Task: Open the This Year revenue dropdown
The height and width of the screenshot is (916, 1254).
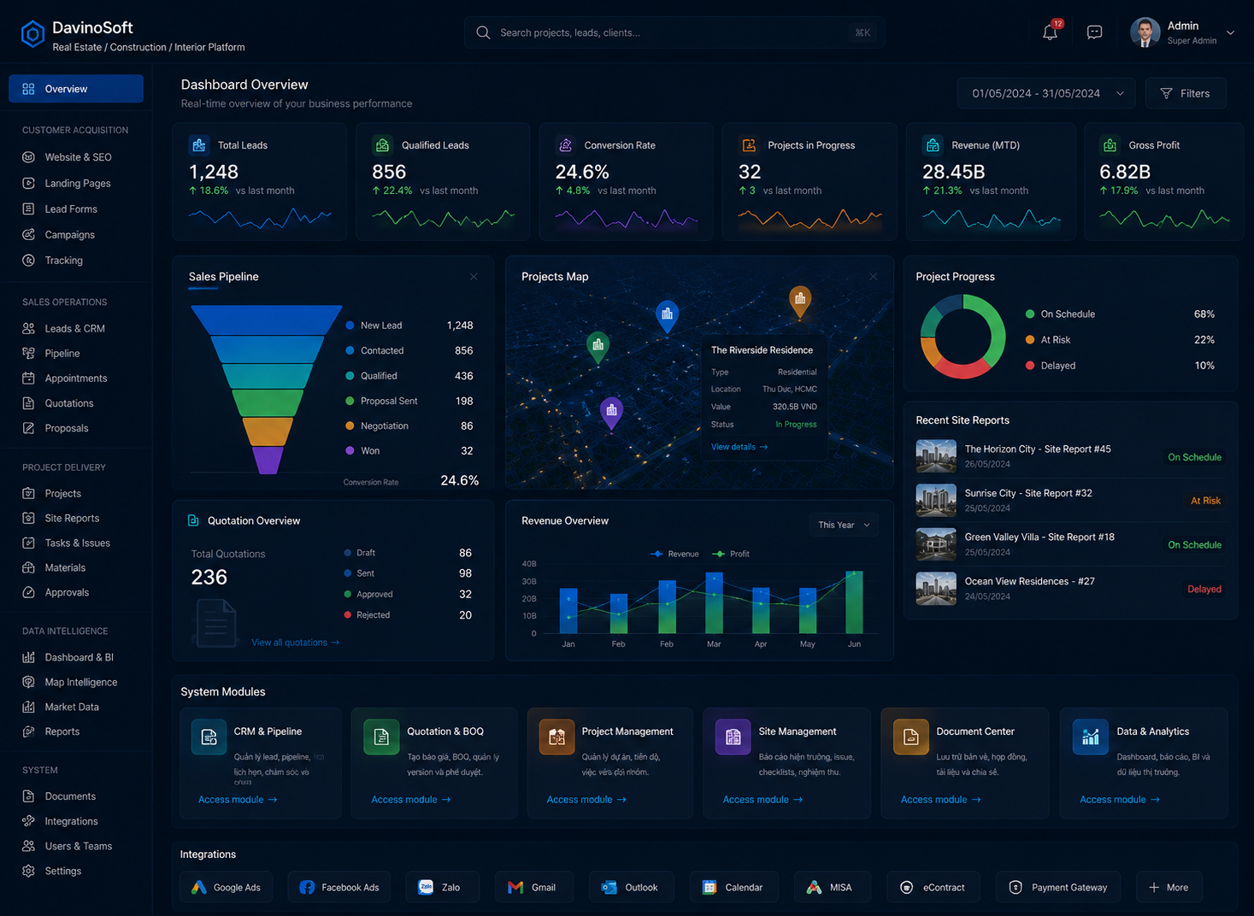Action: (844, 525)
